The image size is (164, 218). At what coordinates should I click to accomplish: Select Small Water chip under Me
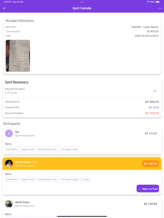coord(12,149)
